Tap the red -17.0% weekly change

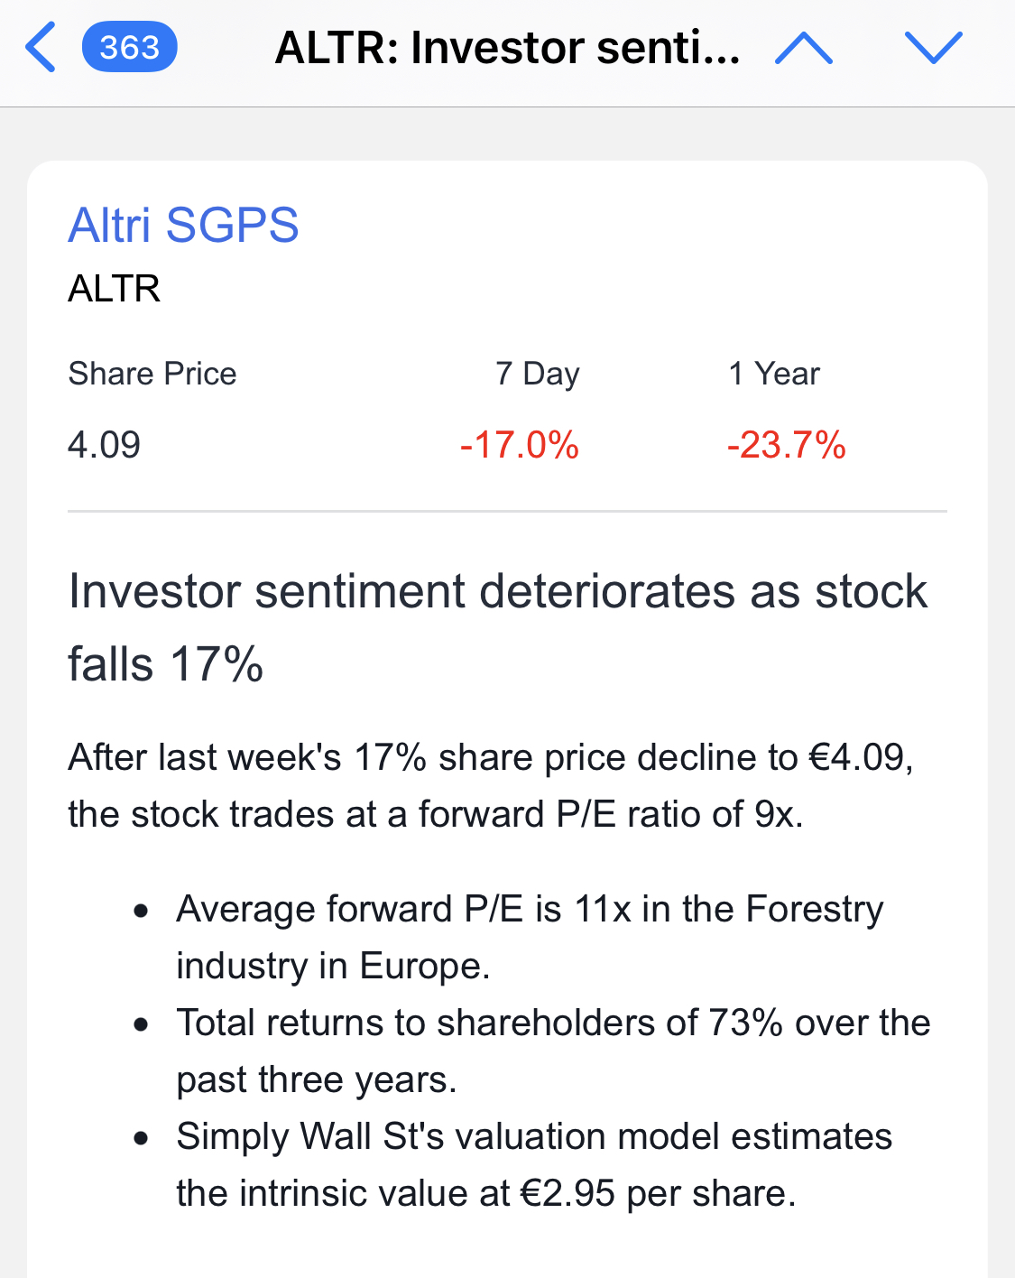[x=519, y=445]
